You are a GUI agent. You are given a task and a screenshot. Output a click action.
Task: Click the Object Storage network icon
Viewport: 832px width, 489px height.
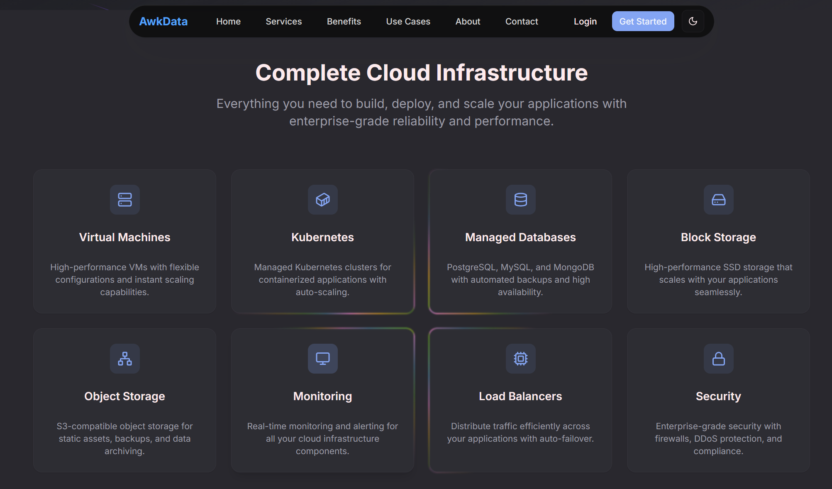(x=124, y=359)
